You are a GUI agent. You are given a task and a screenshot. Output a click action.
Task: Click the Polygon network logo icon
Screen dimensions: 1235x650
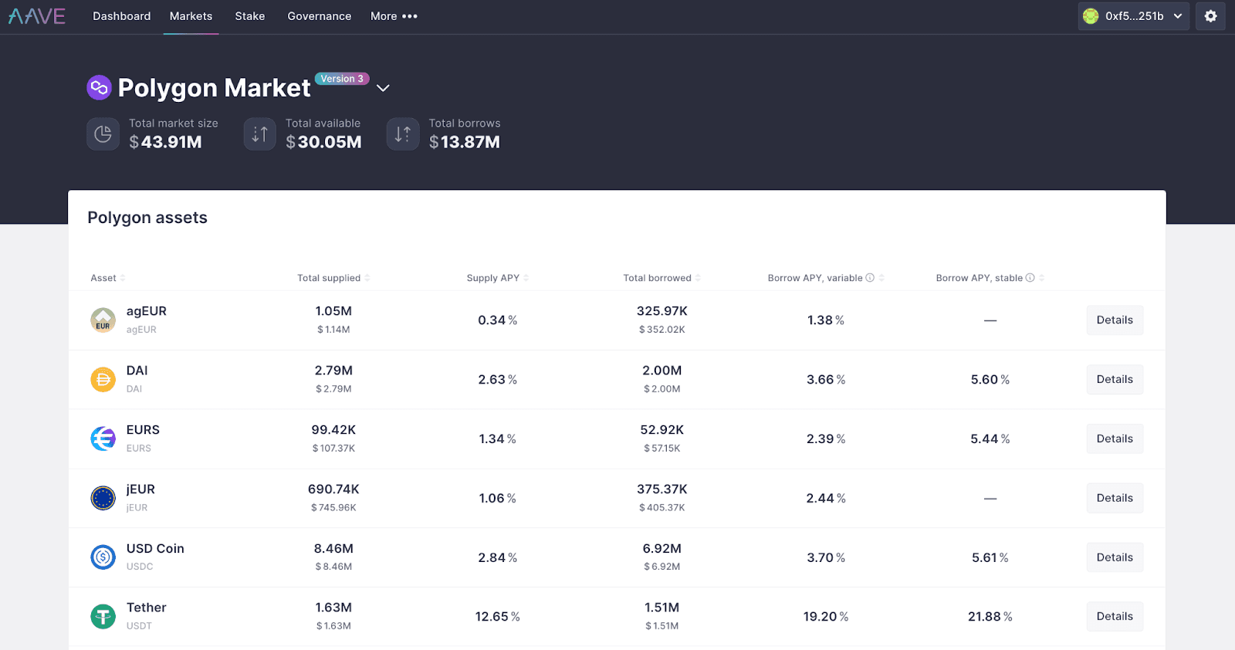[x=99, y=88]
